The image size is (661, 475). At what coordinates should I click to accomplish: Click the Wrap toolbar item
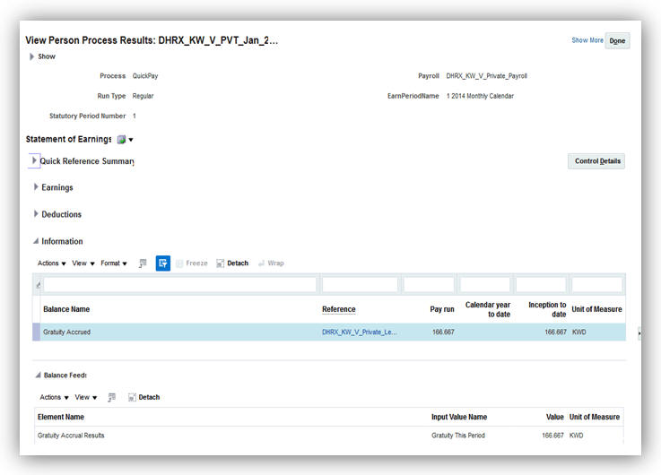point(271,263)
